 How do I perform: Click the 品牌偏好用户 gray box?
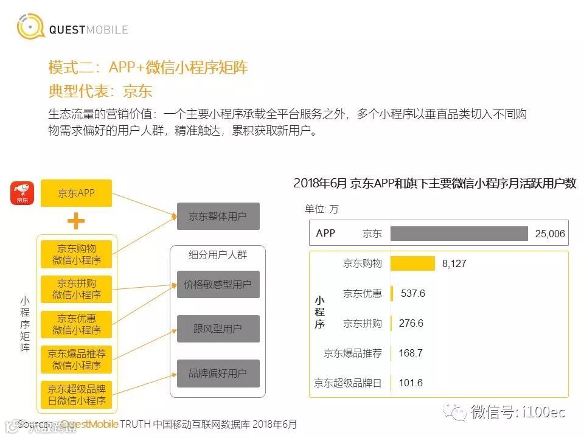coord(218,373)
